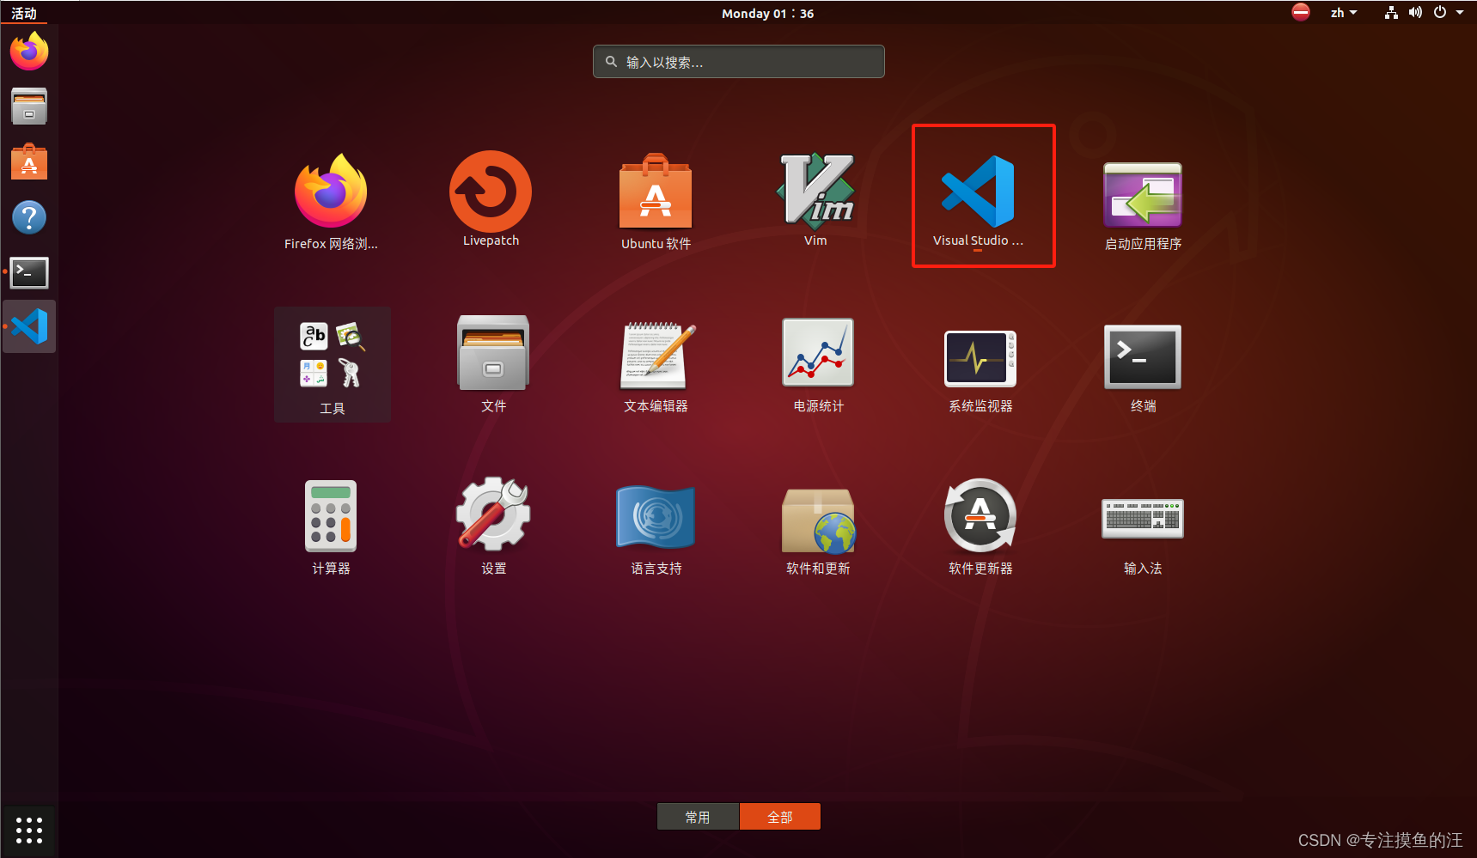The image size is (1477, 858).
Task: Select the 全部 all apps tab
Action: (x=780, y=817)
